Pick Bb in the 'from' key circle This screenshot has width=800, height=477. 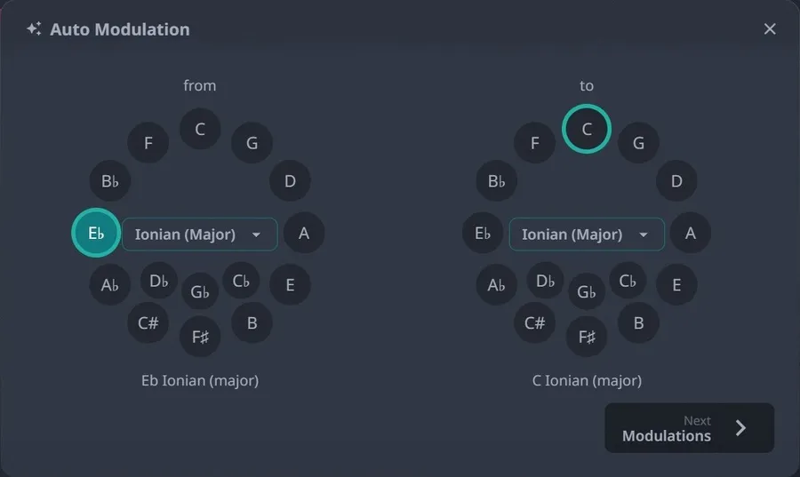click(110, 181)
